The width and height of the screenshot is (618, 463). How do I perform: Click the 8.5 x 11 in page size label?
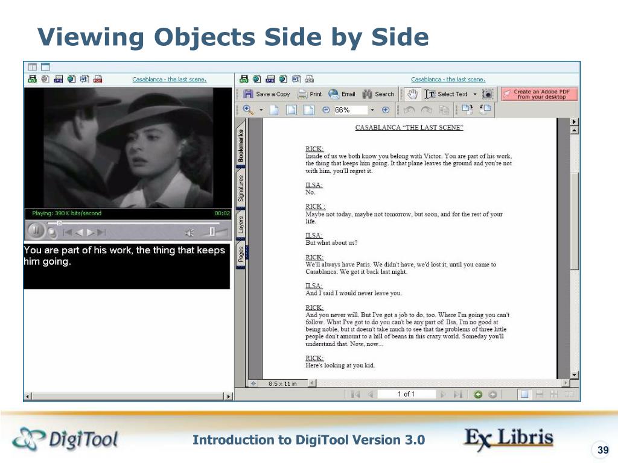(282, 383)
